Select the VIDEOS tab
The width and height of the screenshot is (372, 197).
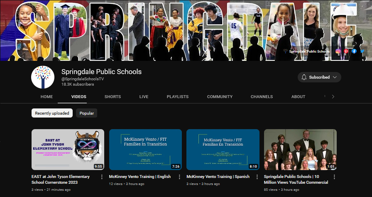point(79,97)
